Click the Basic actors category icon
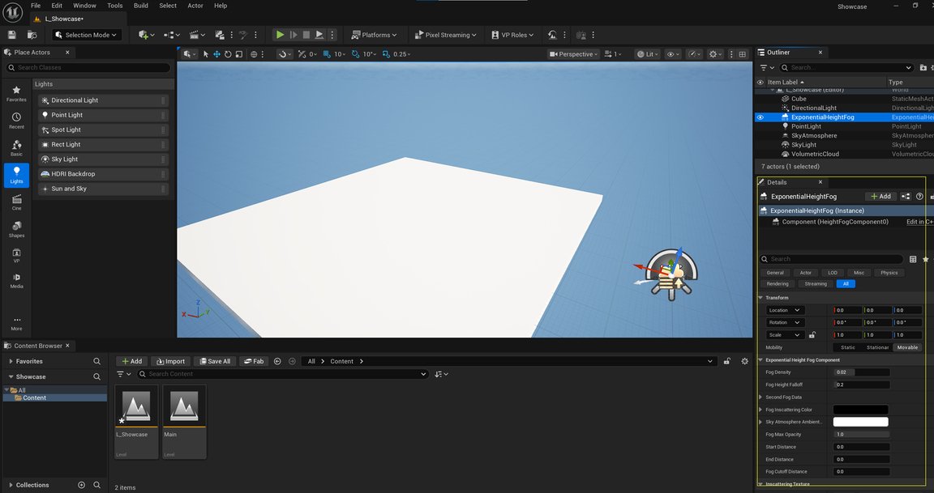The image size is (934, 493). [x=16, y=147]
